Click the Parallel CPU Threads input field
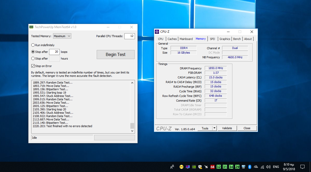The width and height of the screenshot is (311, 172). (130, 36)
